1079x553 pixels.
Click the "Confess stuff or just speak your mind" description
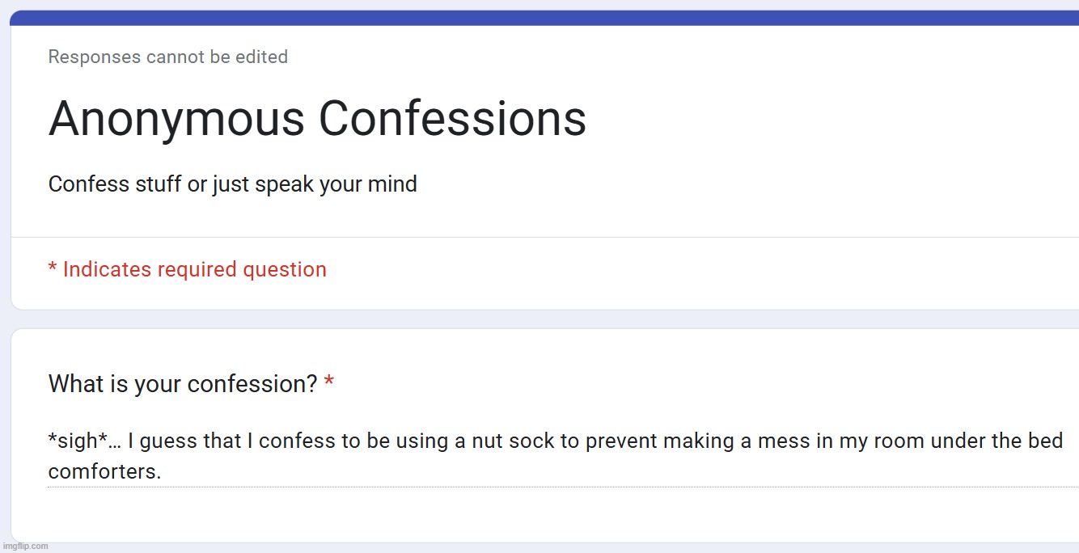click(233, 184)
